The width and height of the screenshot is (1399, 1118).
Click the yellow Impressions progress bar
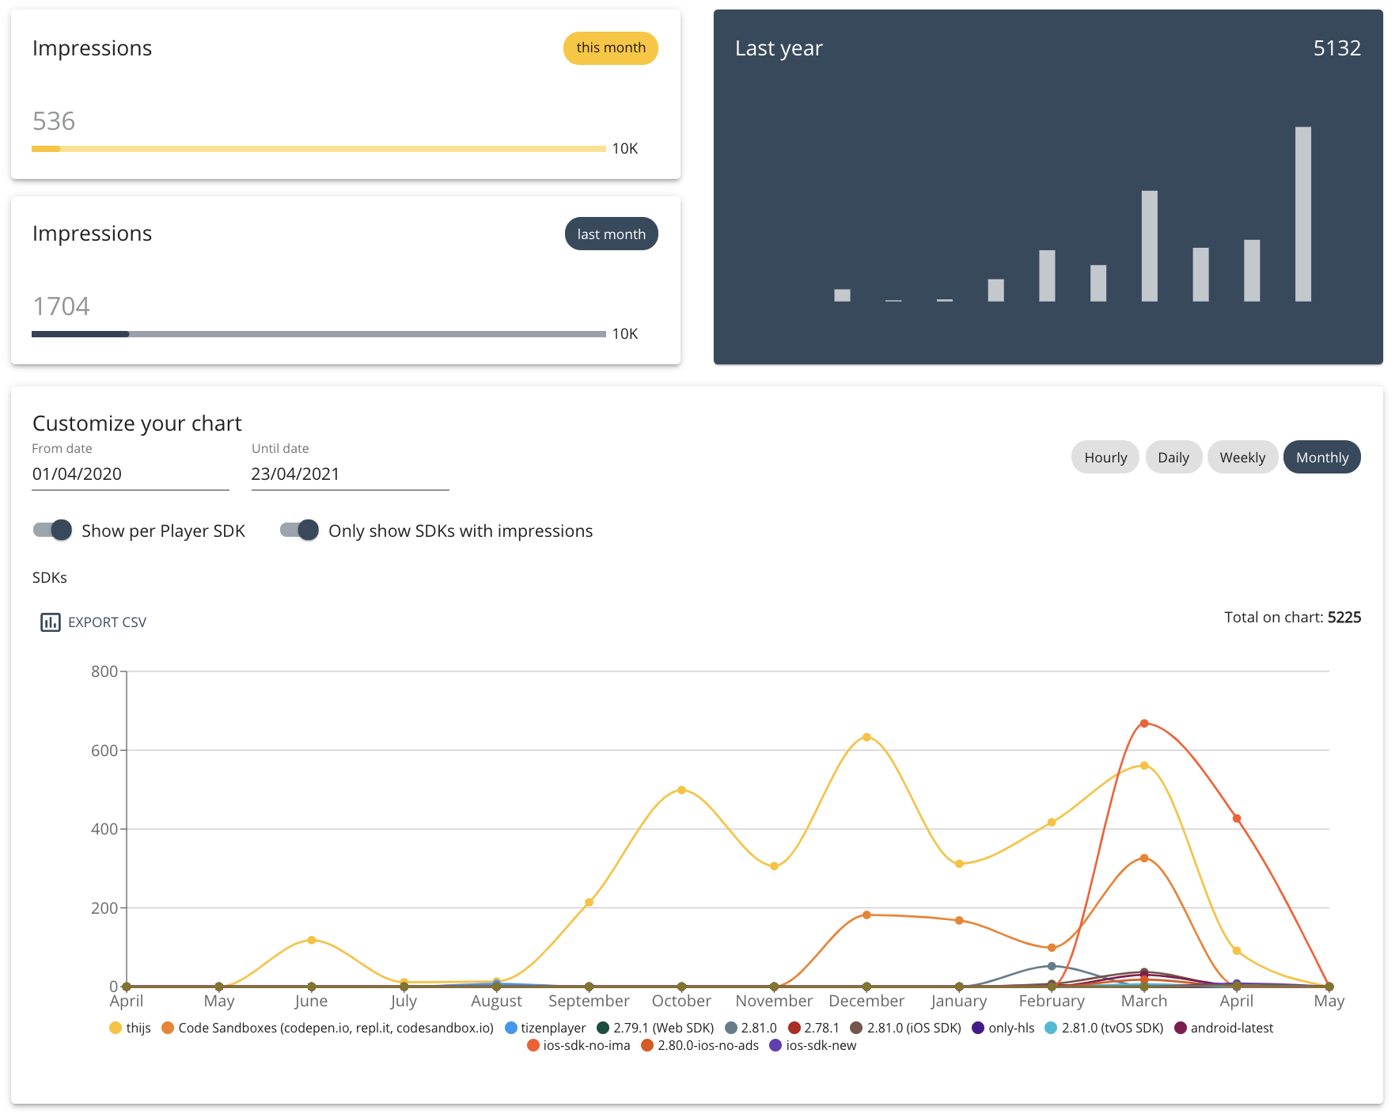click(317, 148)
